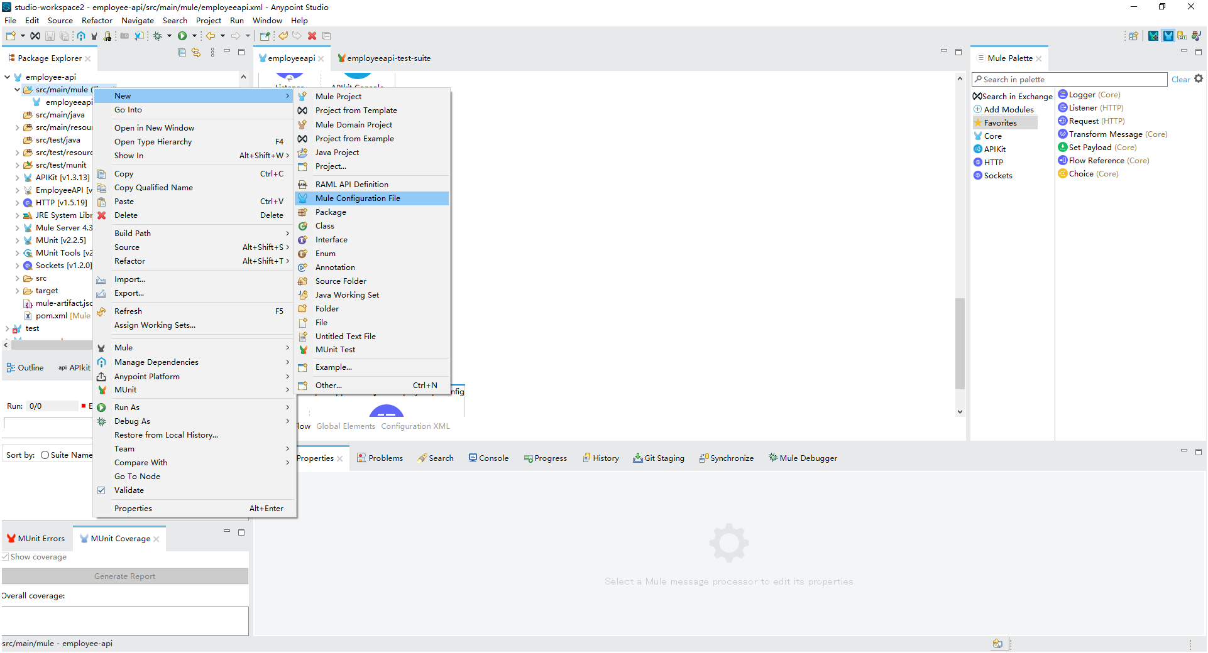Click Set Payload (Core) palette item
Image resolution: width=1208 pixels, height=653 pixels.
1097,148
